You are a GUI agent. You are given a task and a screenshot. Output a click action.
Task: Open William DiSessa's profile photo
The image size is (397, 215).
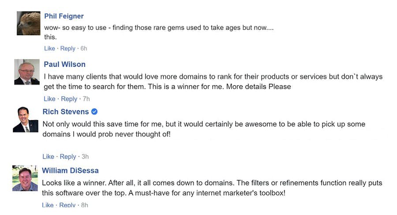25,178
